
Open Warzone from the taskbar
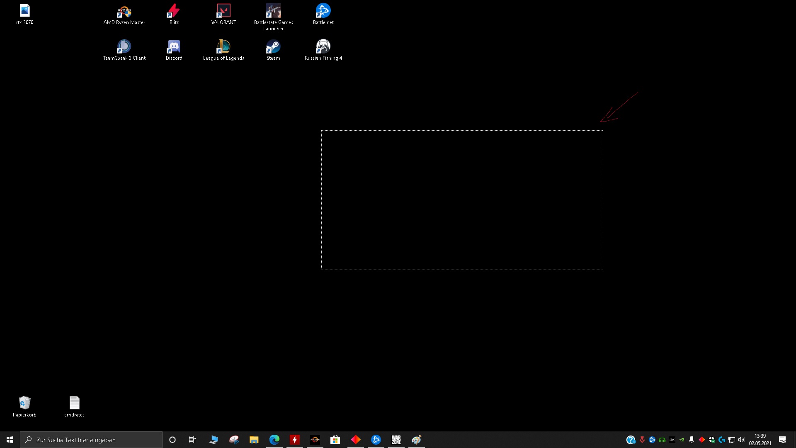click(396, 440)
